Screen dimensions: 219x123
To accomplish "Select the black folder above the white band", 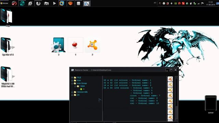I will click(7, 17).
